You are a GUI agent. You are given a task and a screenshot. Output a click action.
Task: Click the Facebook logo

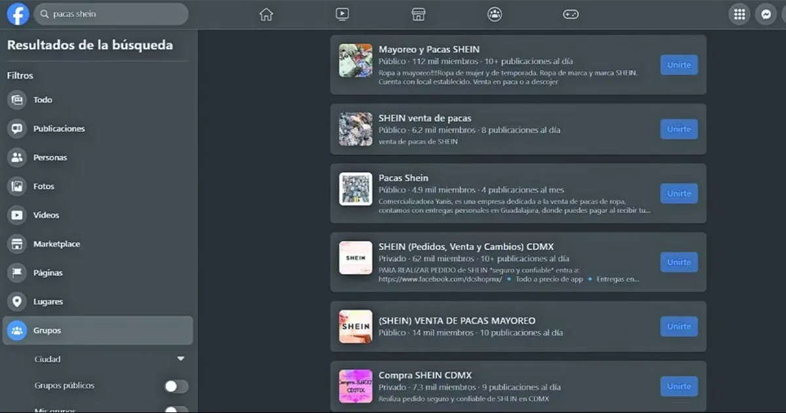coord(17,13)
